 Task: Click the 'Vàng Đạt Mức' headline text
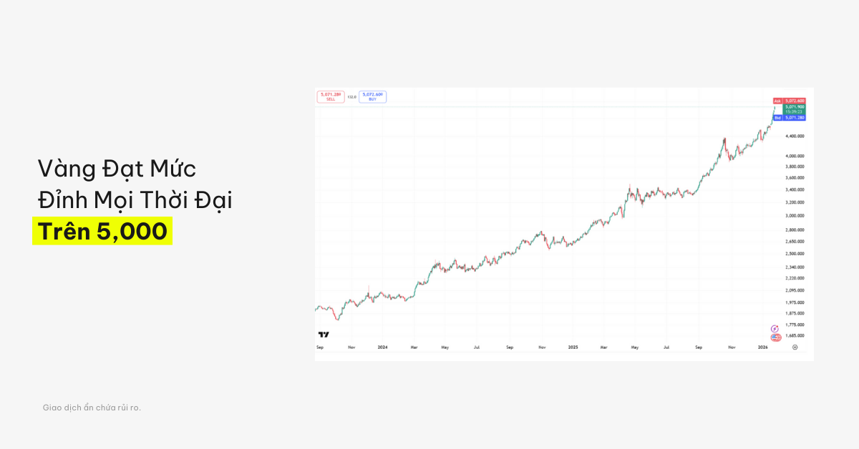coord(117,169)
